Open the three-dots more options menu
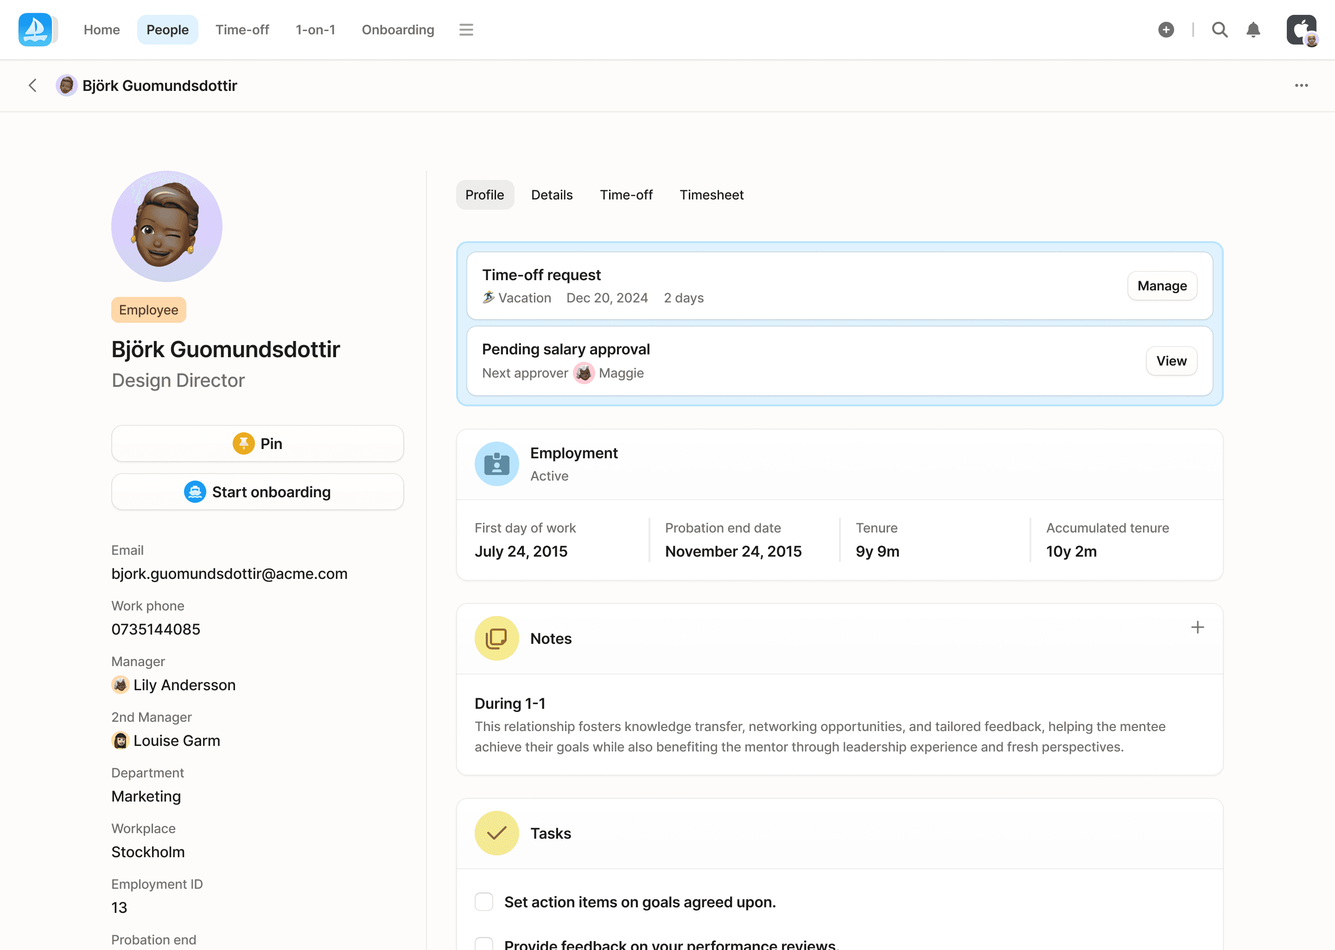This screenshot has height=950, width=1335. pos(1301,85)
